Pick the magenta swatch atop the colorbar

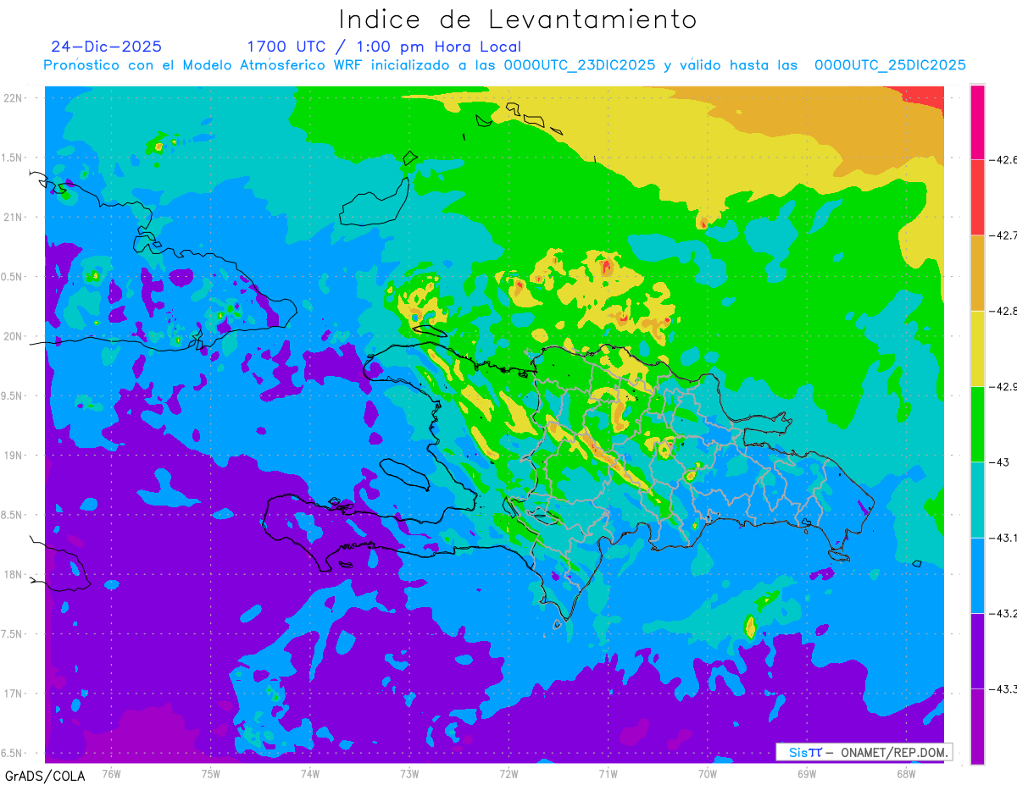coord(977,122)
